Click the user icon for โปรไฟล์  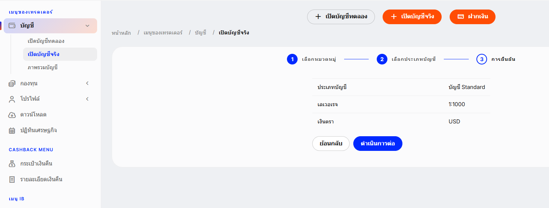tap(12, 99)
